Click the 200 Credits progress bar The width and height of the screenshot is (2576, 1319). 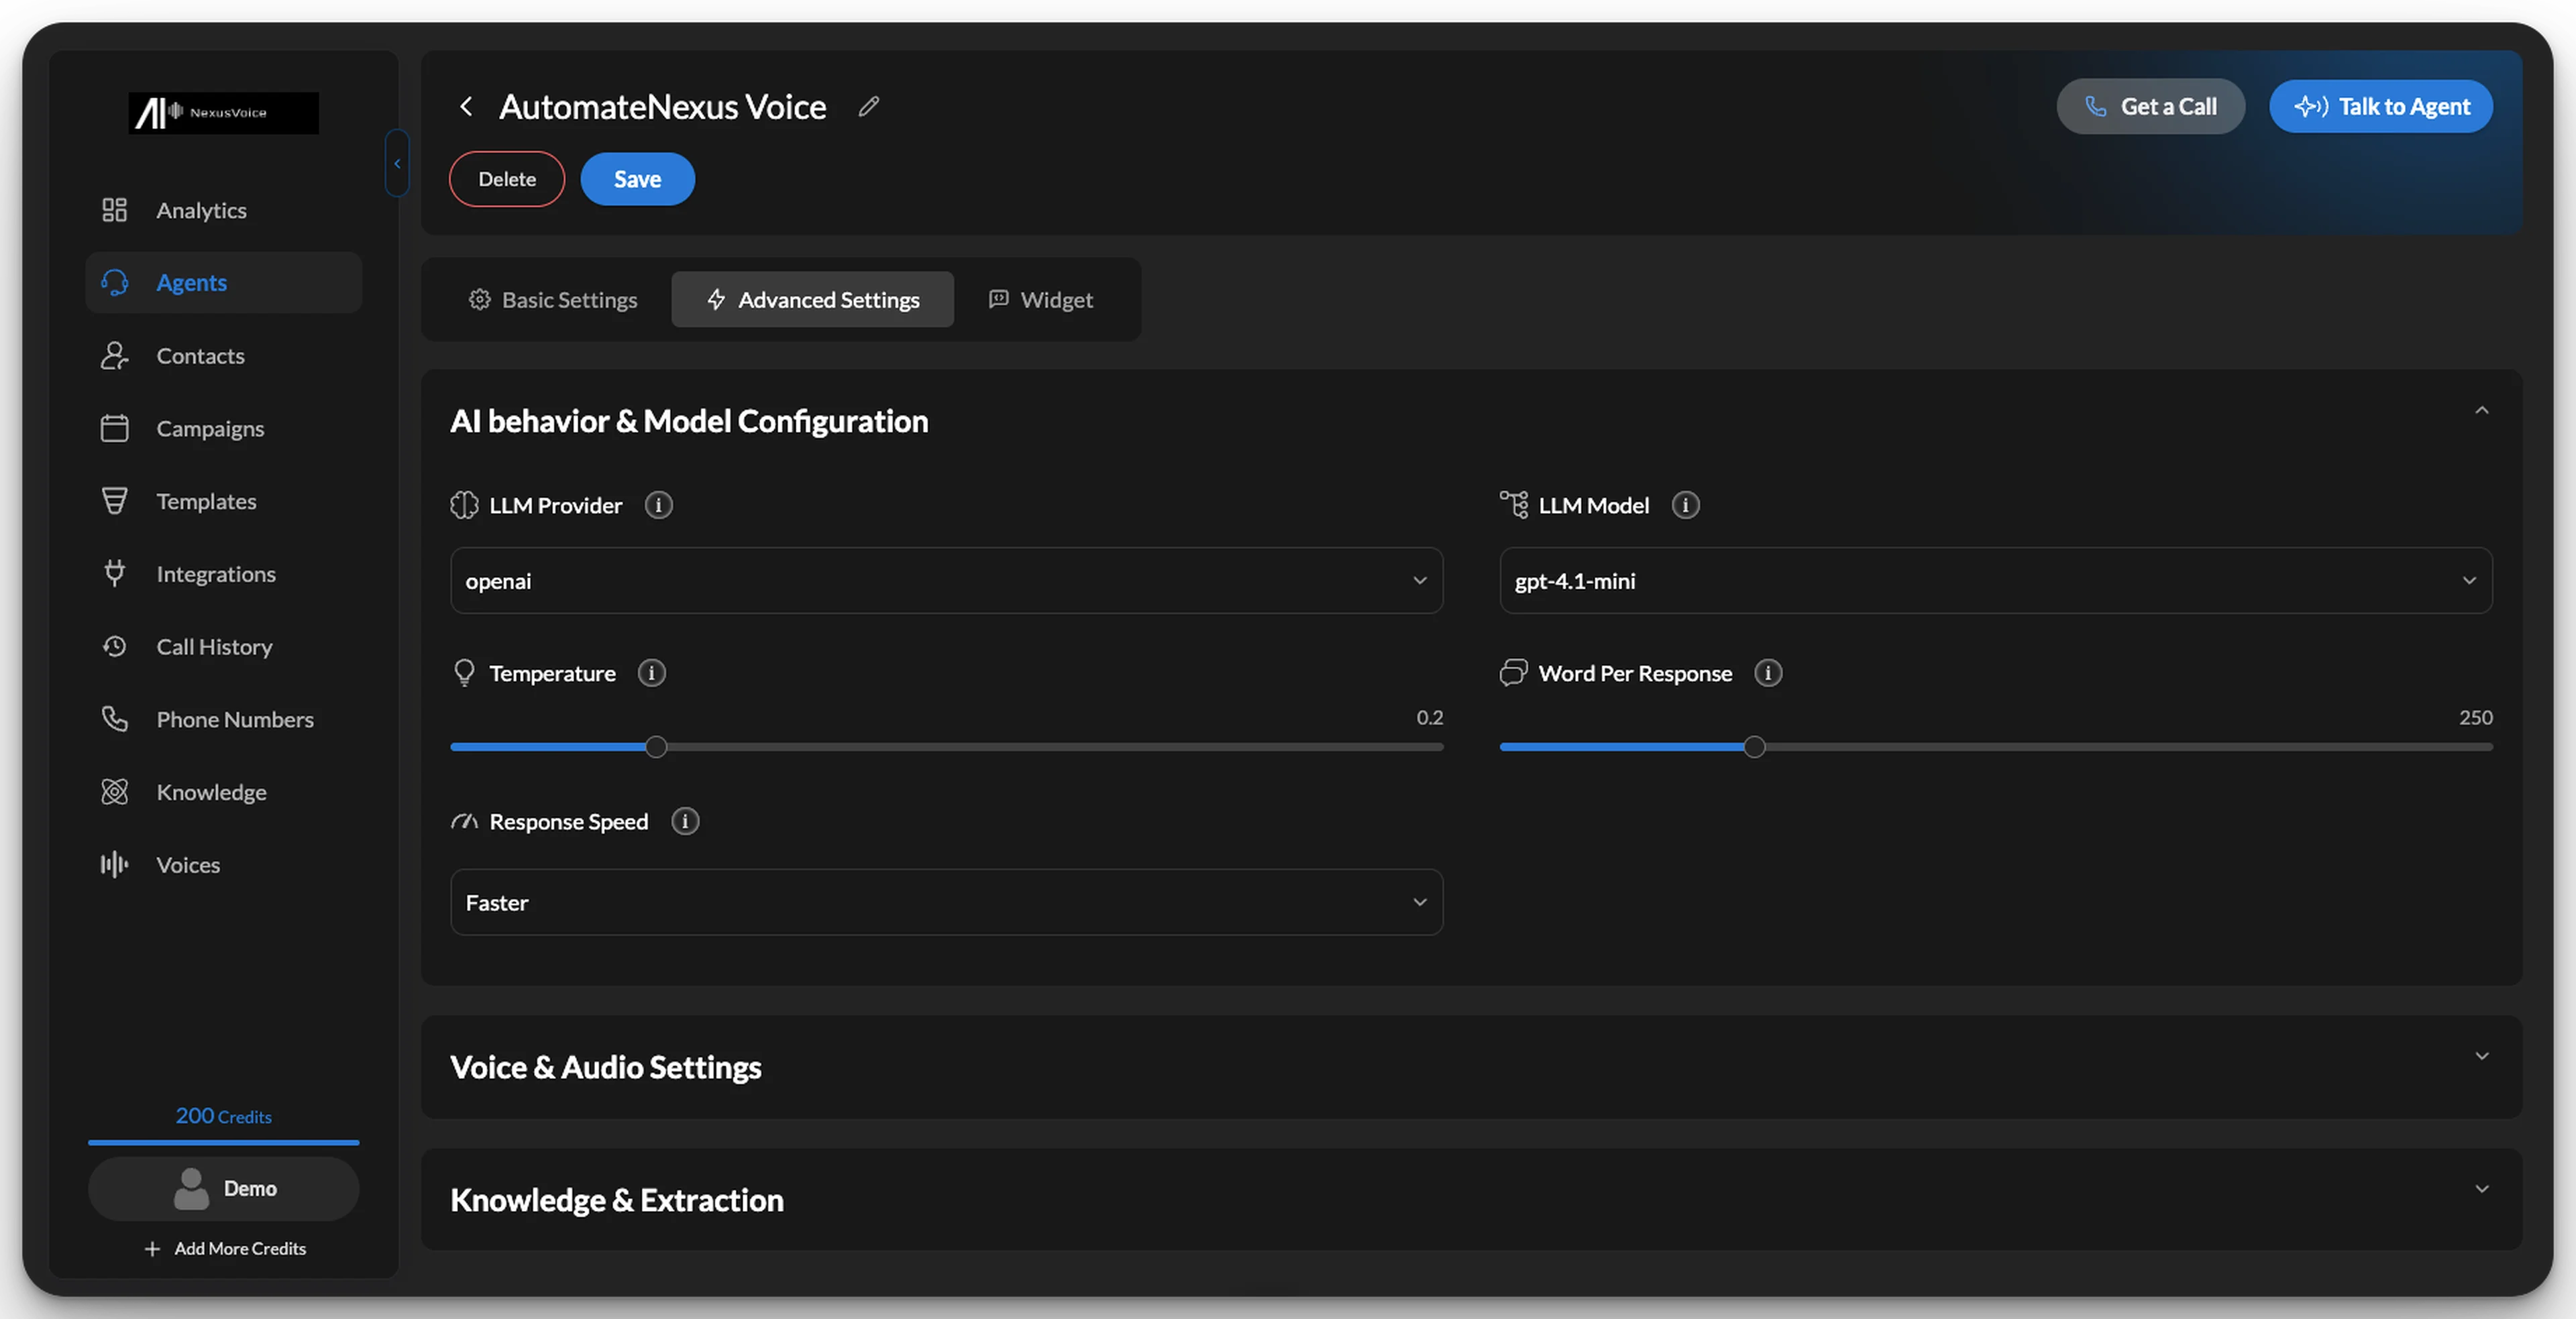pos(223,1142)
